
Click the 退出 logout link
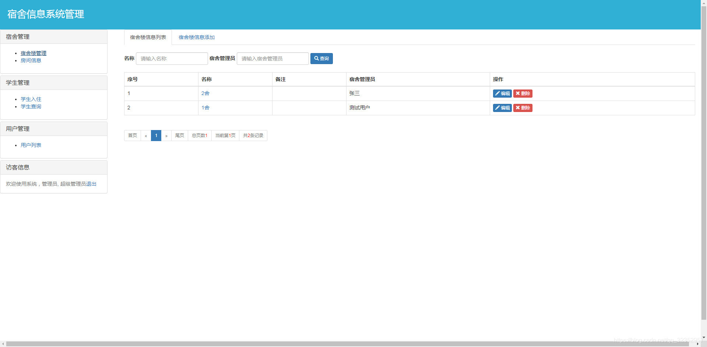coord(91,184)
